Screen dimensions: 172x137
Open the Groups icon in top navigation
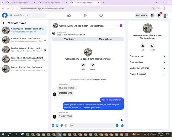click(101, 15)
